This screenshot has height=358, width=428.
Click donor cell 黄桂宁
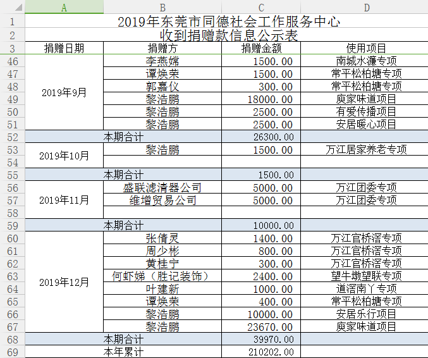click(162, 264)
